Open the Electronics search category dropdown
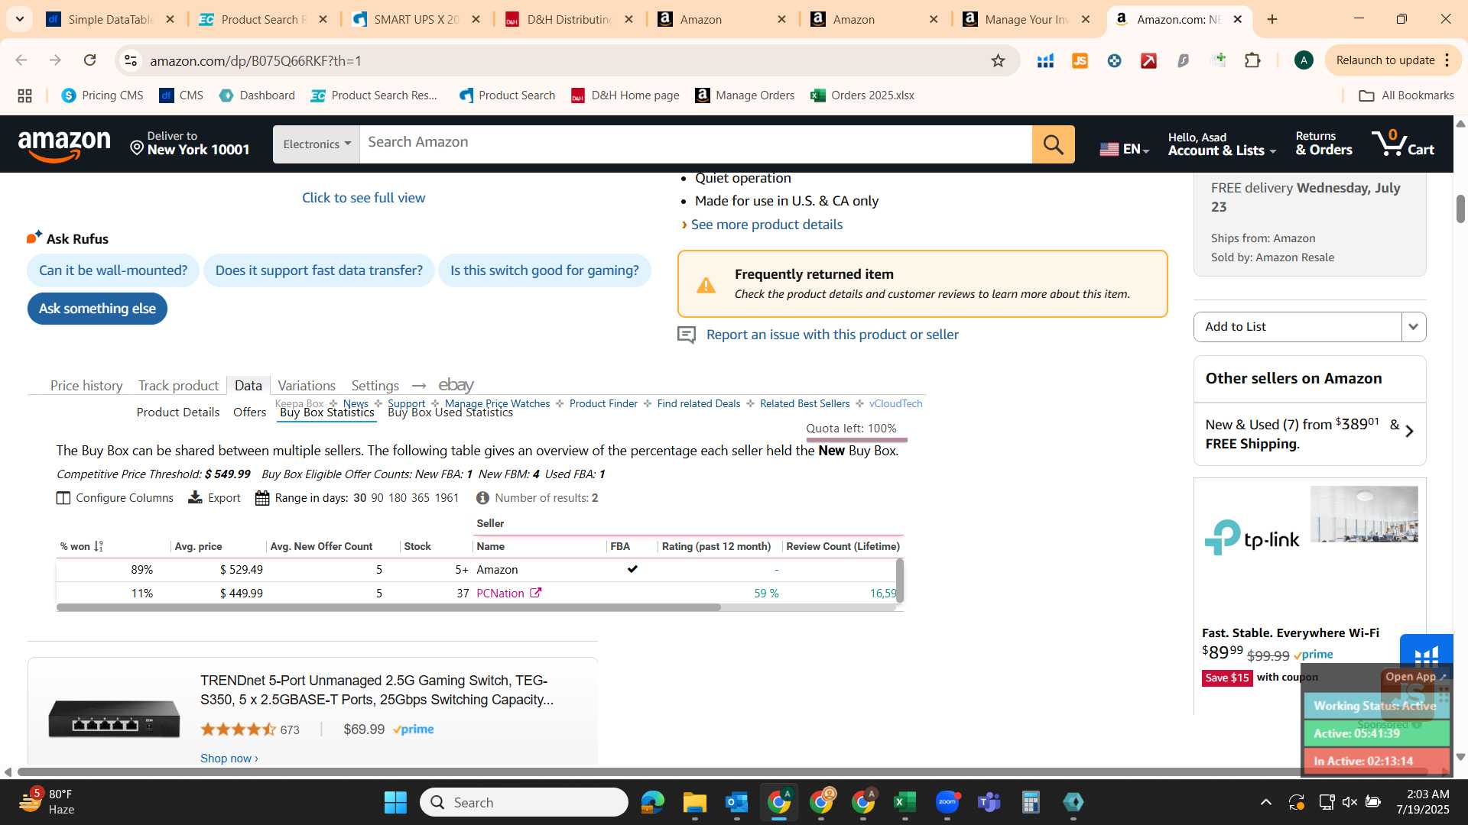Screen dimensions: 1468x825 [x=317, y=144]
